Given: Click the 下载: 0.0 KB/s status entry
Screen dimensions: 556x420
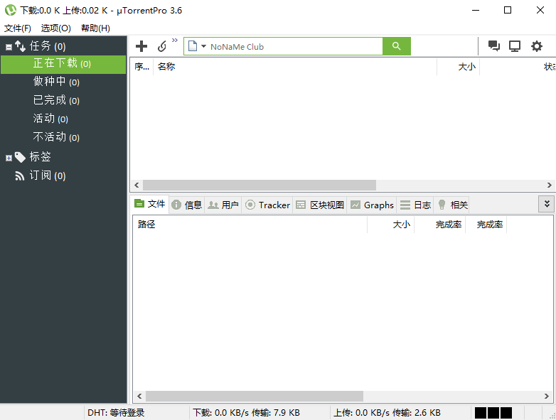Looking at the screenshot, I should (x=246, y=413).
